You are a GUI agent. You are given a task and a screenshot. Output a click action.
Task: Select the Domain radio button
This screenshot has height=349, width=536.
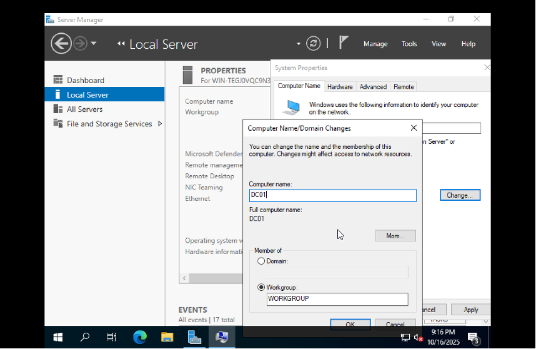point(261,261)
